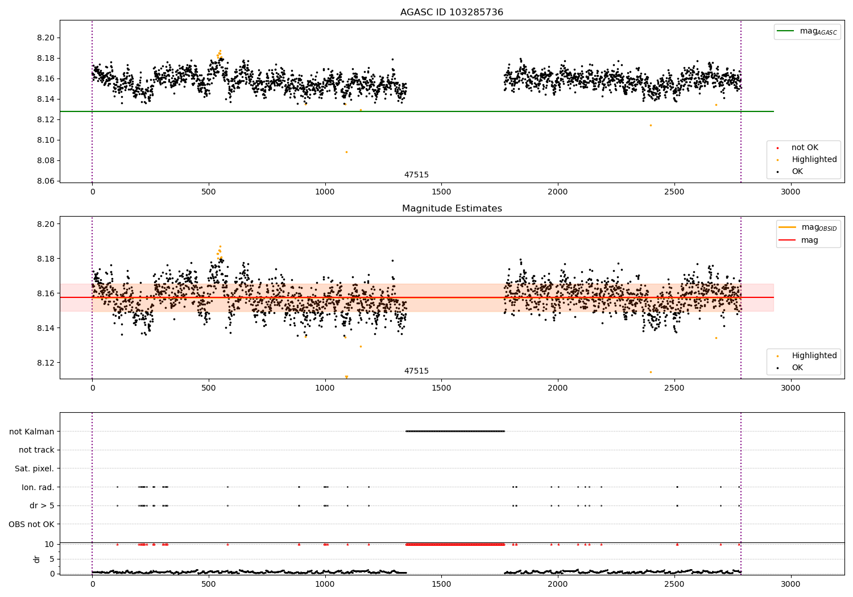Click the lowest orange outlier near 8.09 in AGASC plot
Image resolution: width=853 pixels, height=597 pixels.
(346, 152)
